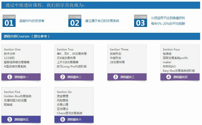Click the 课程内容Courses section header
This screenshot has height=125, width=202.
pyautogui.click(x=26, y=36)
